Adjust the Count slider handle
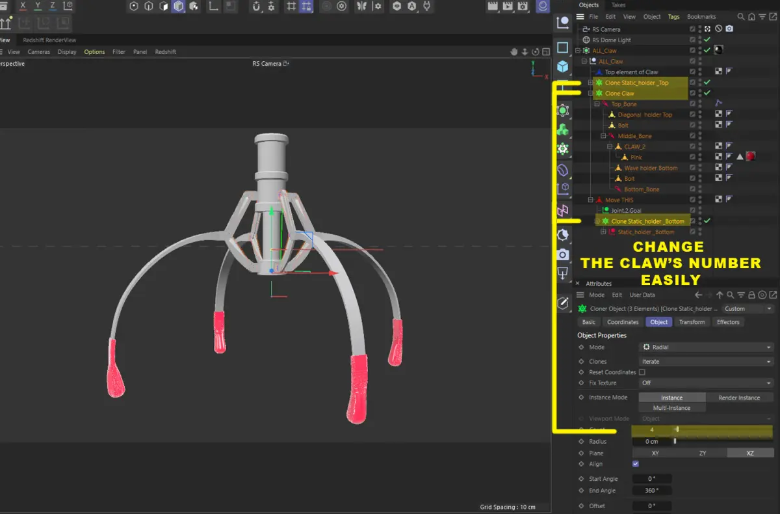Screen dimensions: 780x514 (x=677, y=429)
